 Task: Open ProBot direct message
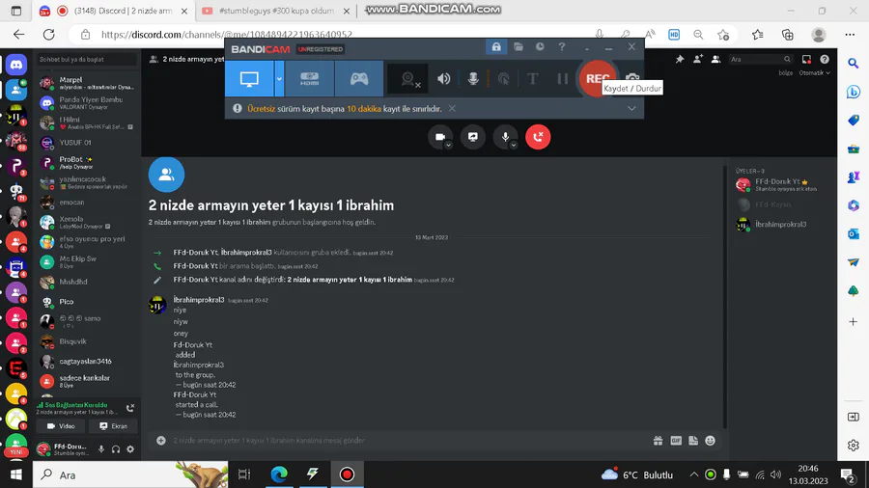point(88,163)
